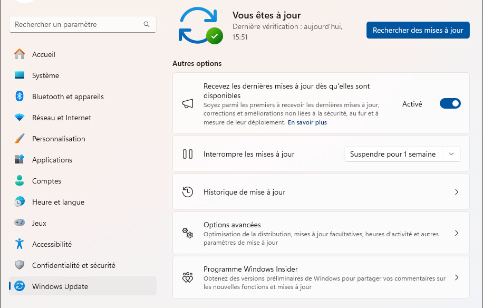483x308 pixels.
Task: Click Rechercher des mises à jour button
Action: 418,31
